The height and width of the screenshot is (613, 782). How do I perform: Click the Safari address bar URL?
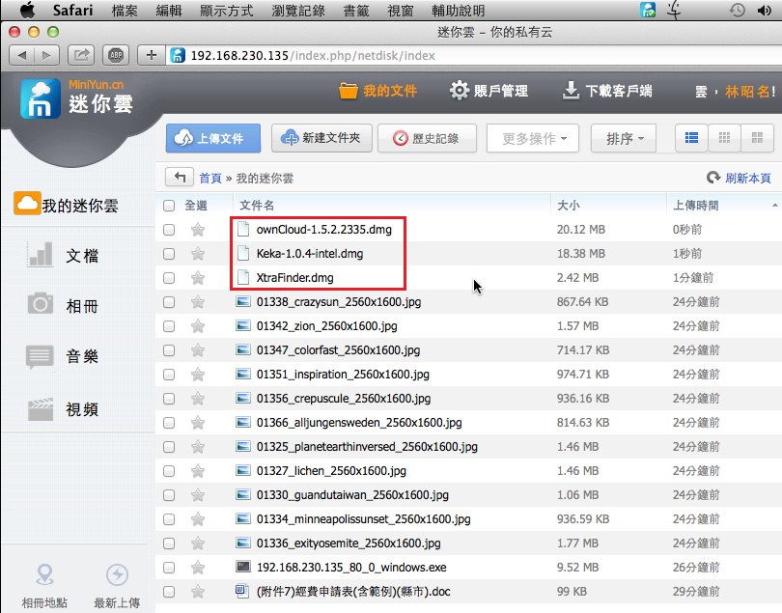click(313, 55)
